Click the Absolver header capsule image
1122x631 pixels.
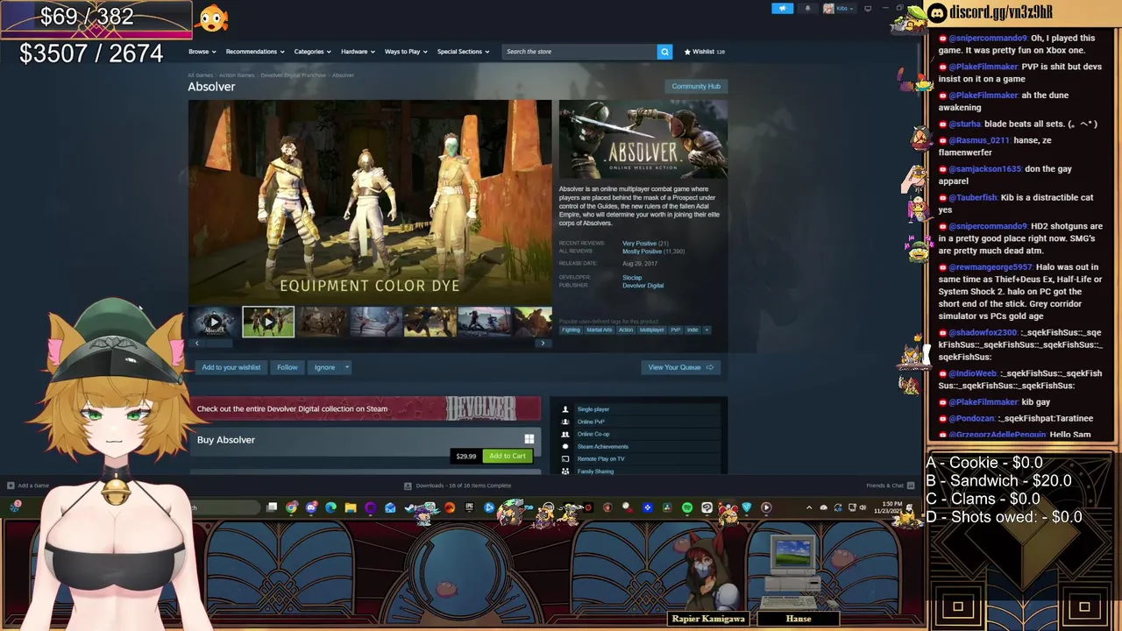643,139
